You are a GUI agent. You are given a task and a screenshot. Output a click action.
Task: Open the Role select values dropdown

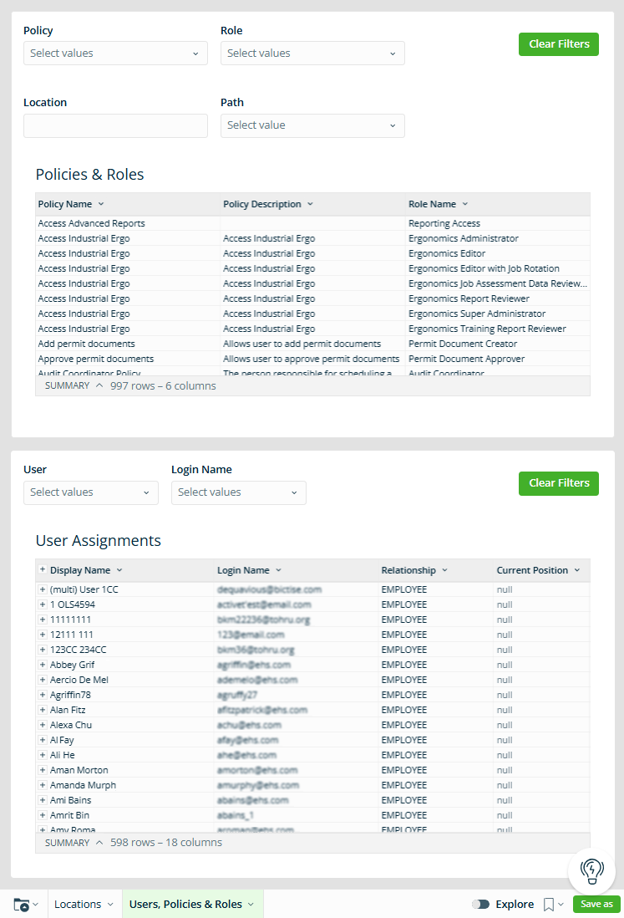tap(312, 54)
